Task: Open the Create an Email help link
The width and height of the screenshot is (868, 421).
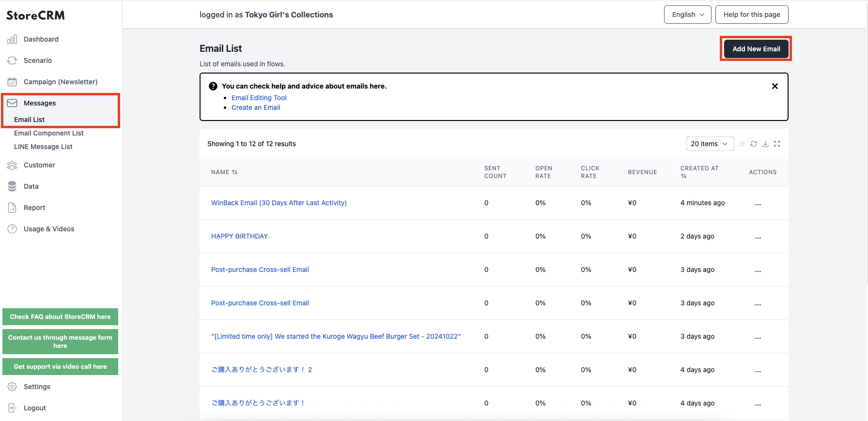Action: [256, 107]
